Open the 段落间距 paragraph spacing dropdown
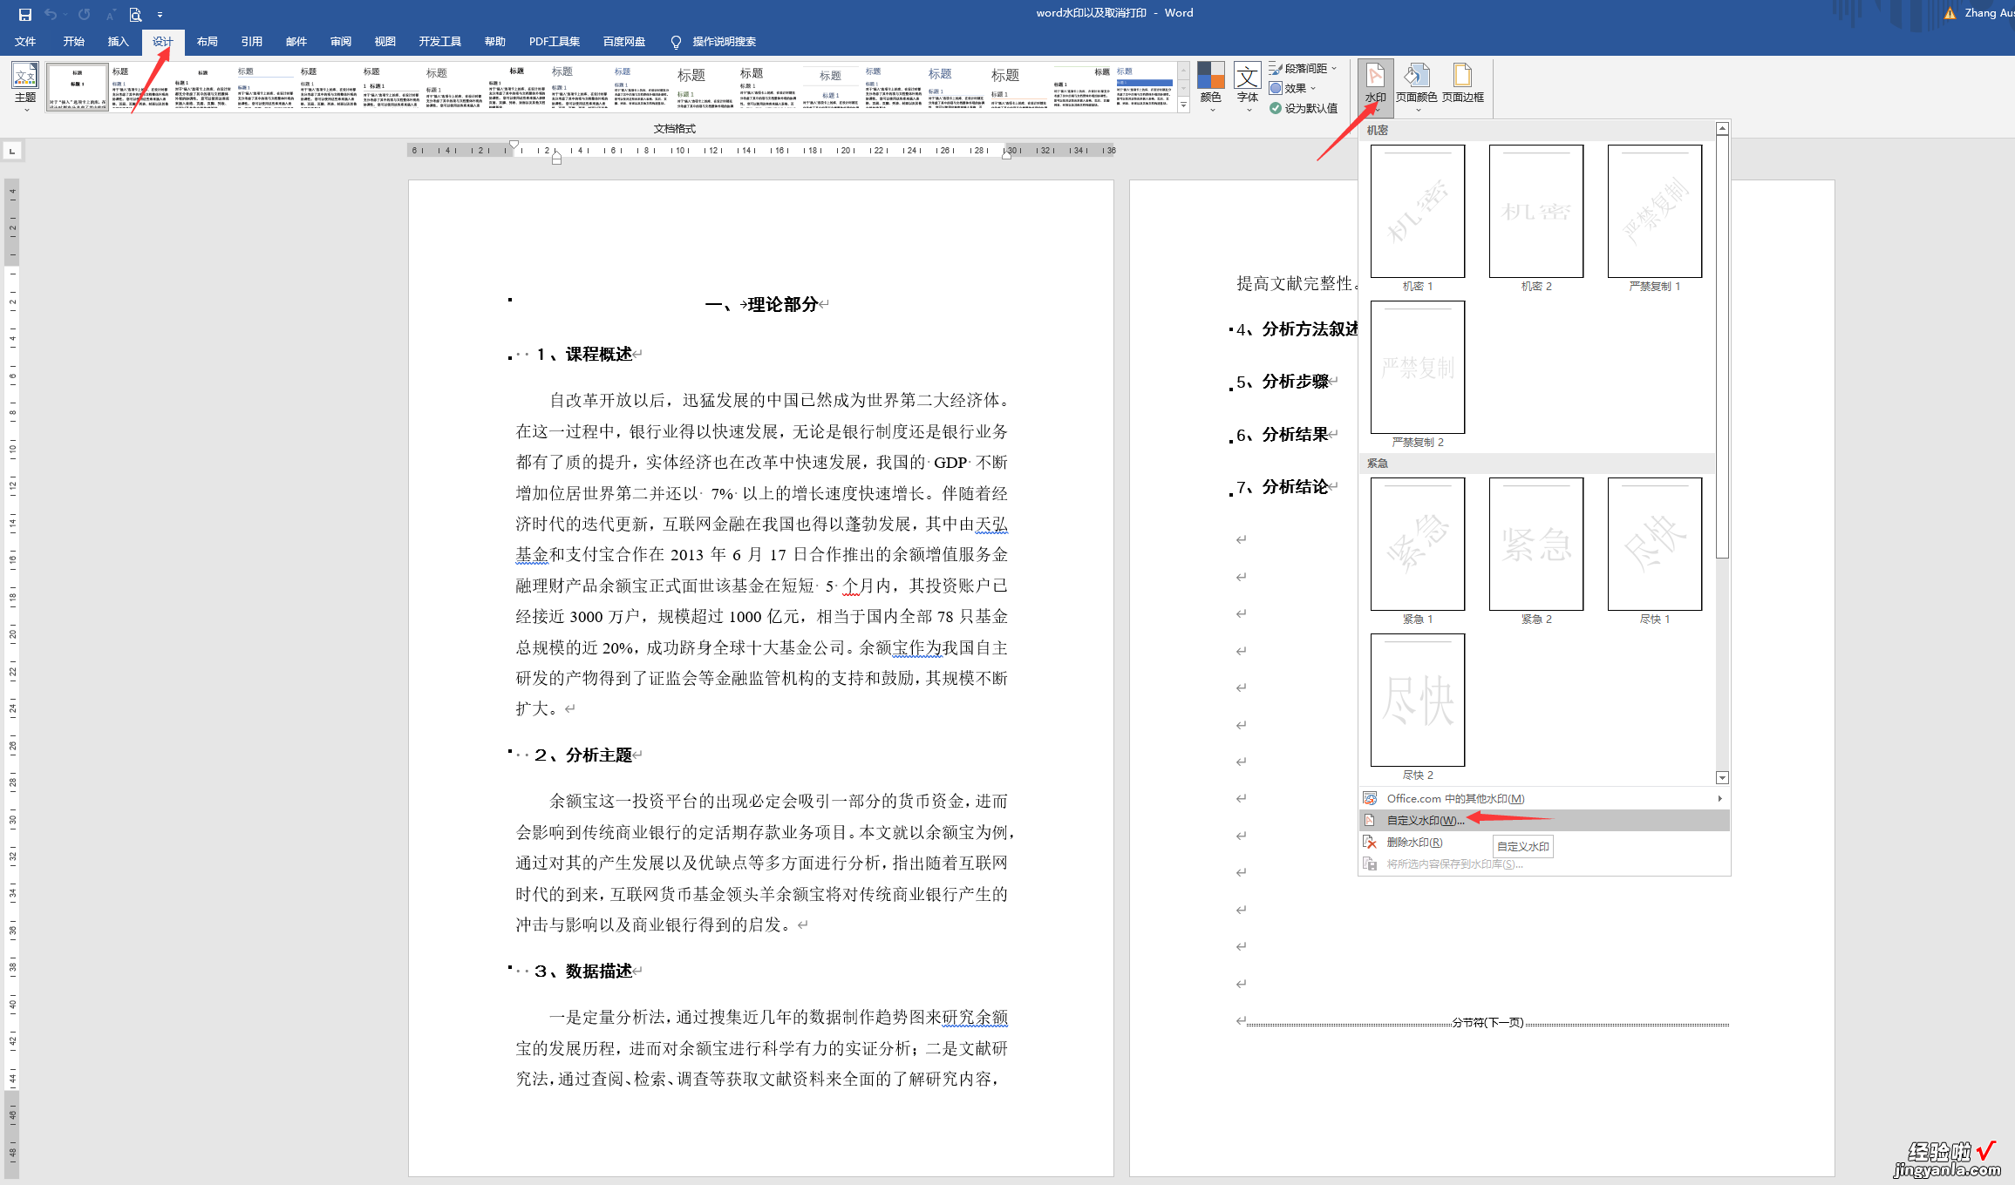The height and width of the screenshot is (1185, 2015). pos(1303,68)
